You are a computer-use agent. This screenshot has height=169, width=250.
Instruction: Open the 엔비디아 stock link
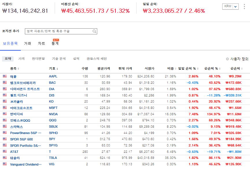(16, 114)
